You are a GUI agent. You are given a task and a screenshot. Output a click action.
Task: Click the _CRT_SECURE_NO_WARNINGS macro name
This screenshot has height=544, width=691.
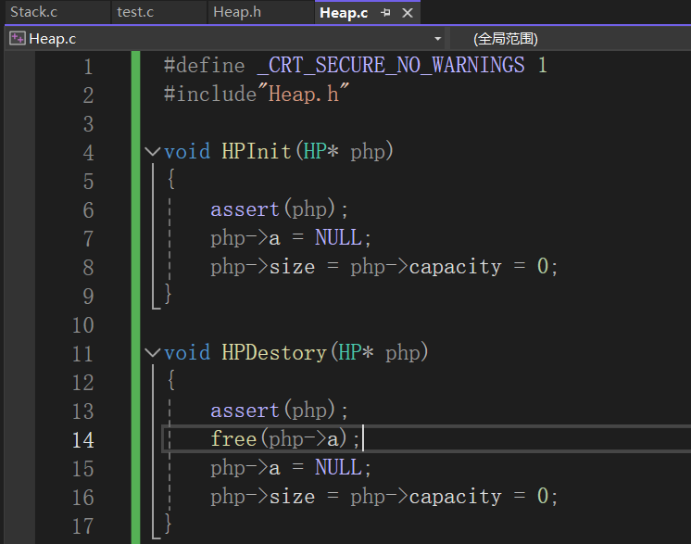[391, 65]
